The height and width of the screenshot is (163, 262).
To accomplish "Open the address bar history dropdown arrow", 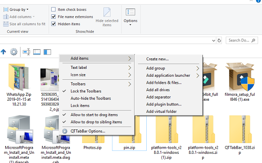I will [x=214, y=41].
